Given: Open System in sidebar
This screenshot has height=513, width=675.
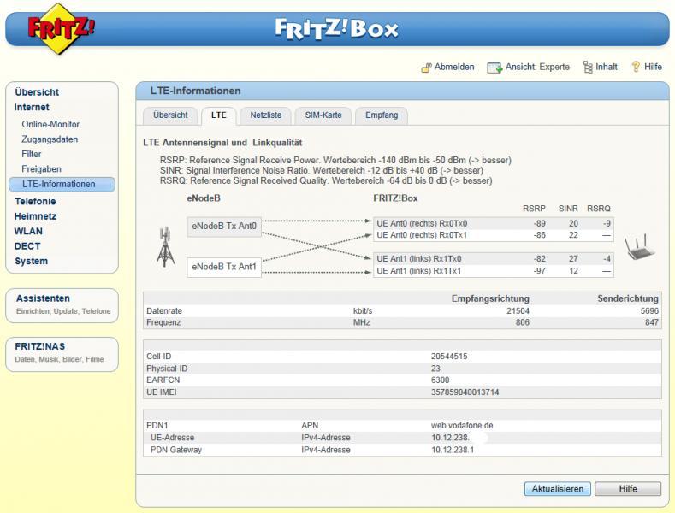Looking at the screenshot, I should pos(31,262).
